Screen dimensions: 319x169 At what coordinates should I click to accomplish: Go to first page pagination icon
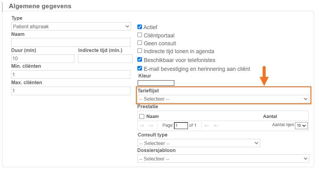pyautogui.click(x=142, y=126)
